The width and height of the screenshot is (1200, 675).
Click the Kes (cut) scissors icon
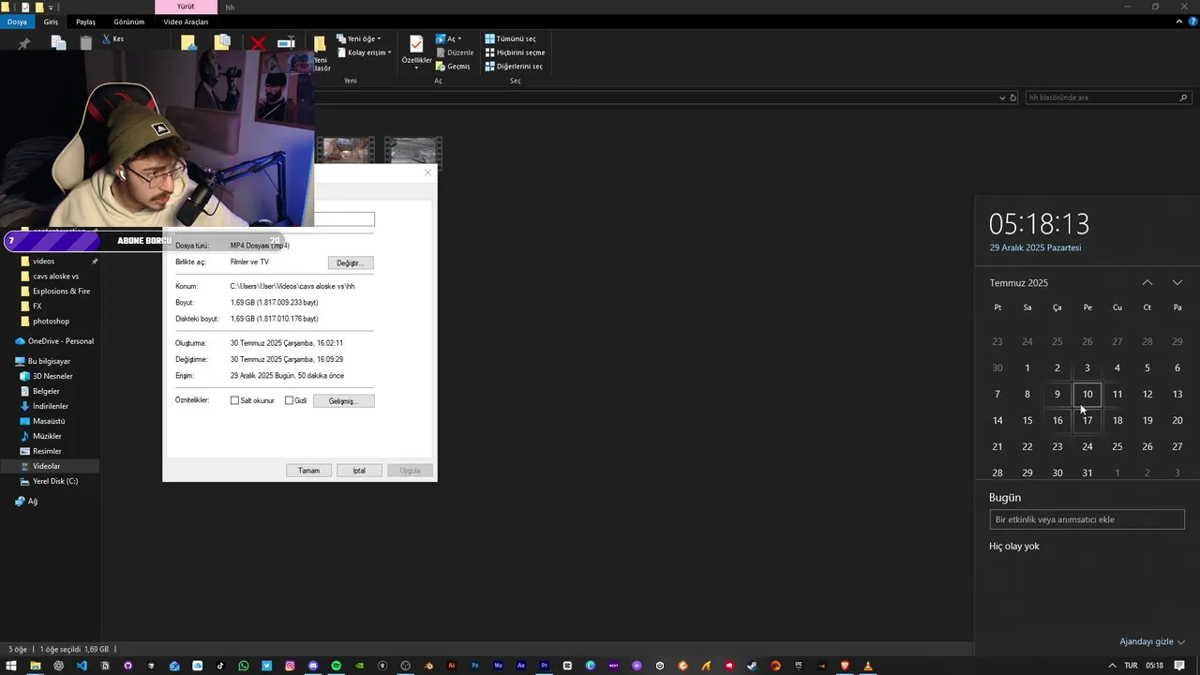(x=107, y=39)
